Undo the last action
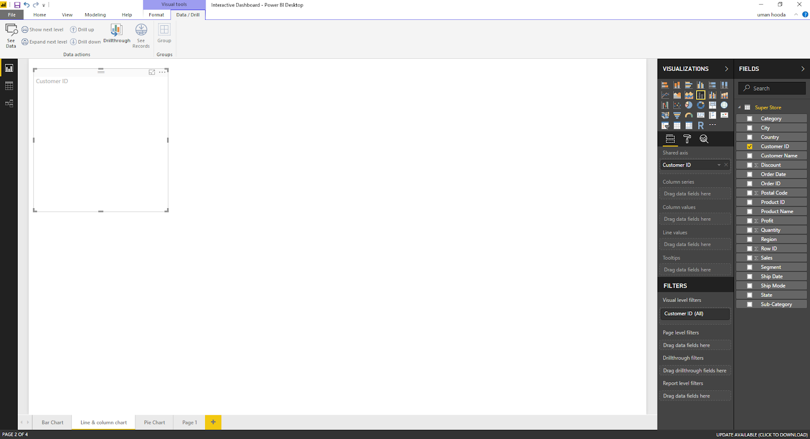The width and height of the screenshot is (810, 439). coord(26,5)
